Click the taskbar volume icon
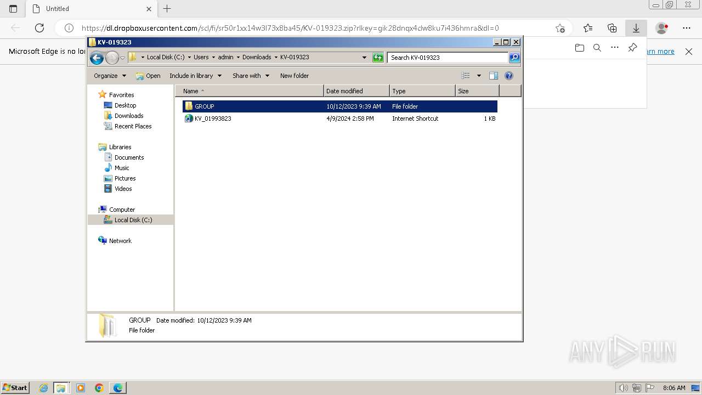Viewport: 702px width, 395px height. point(623,388)
